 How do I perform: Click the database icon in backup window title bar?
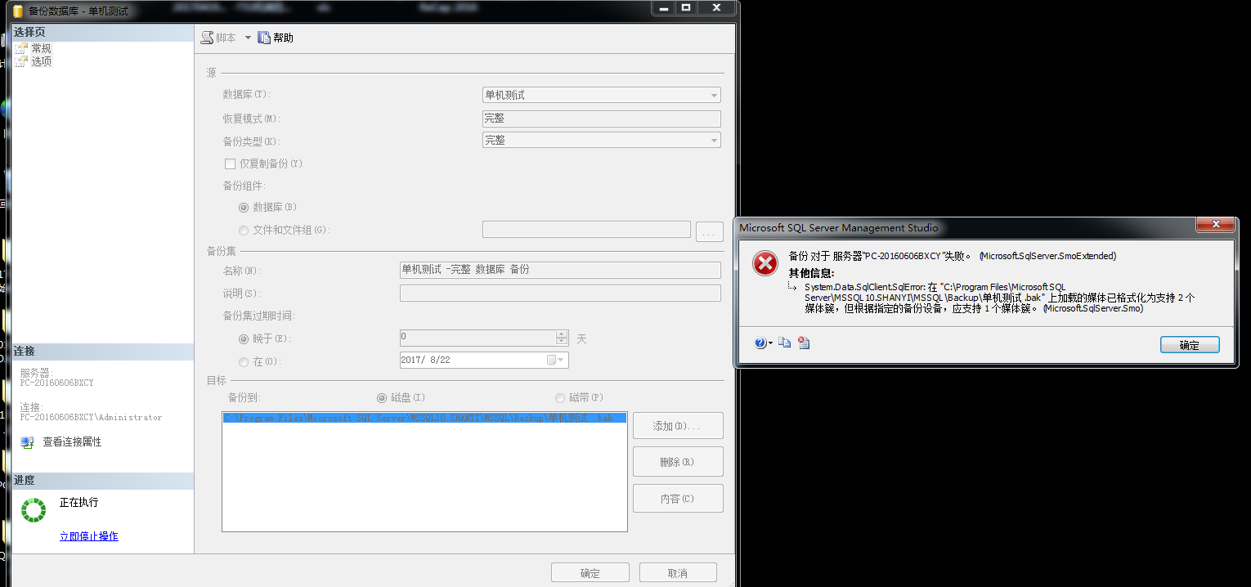pyautogui.click(x=17, y=11)
